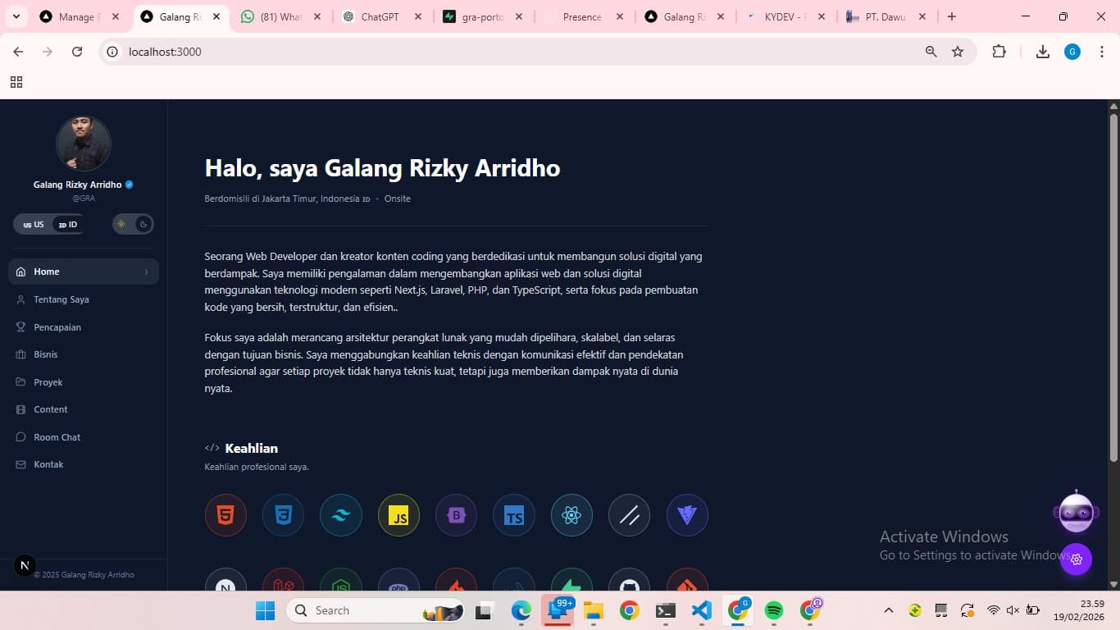Viewport: 1120px width, 630px height.
Task: Click the Tailwind CSS skill icon
Action: (x=341, y=515)
